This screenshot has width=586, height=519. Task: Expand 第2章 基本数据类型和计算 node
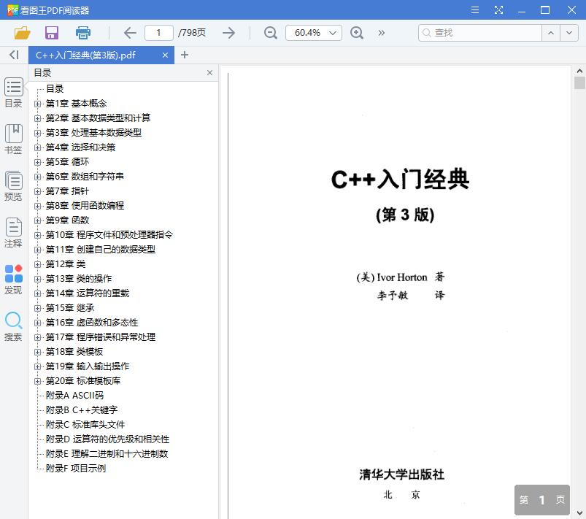[x=37, y=118]
